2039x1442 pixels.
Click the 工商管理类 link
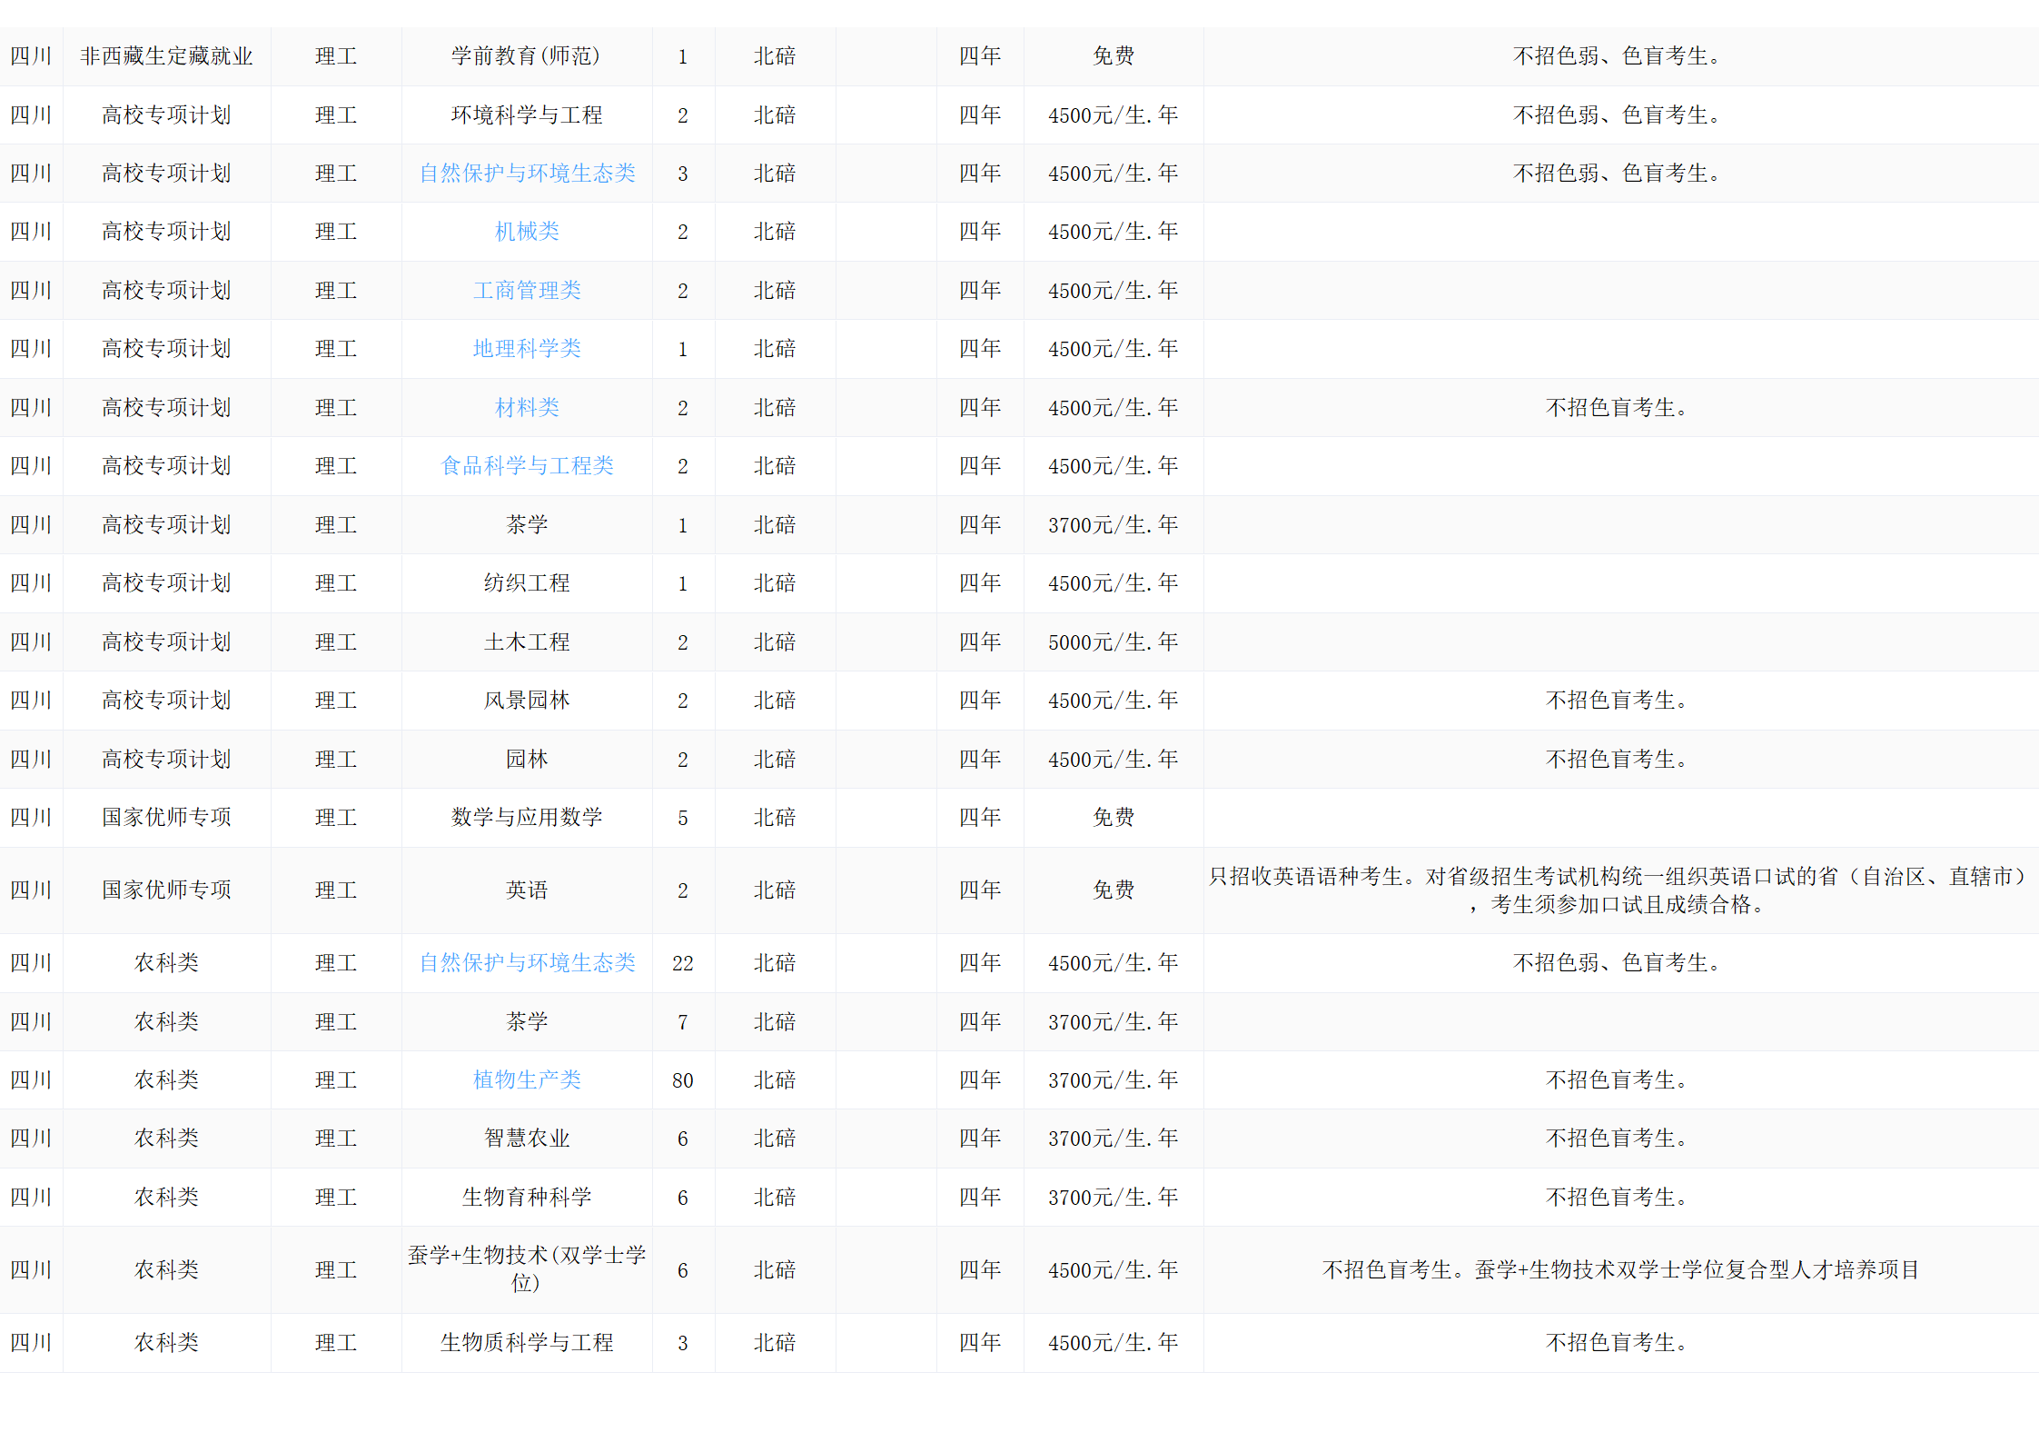[x=527, y=291]
